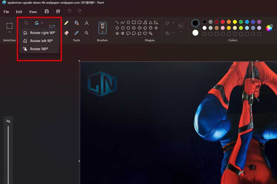Viewport: 277px width, 184px height.
Task: Click the Crop tool icon
Action: [26, 23]
